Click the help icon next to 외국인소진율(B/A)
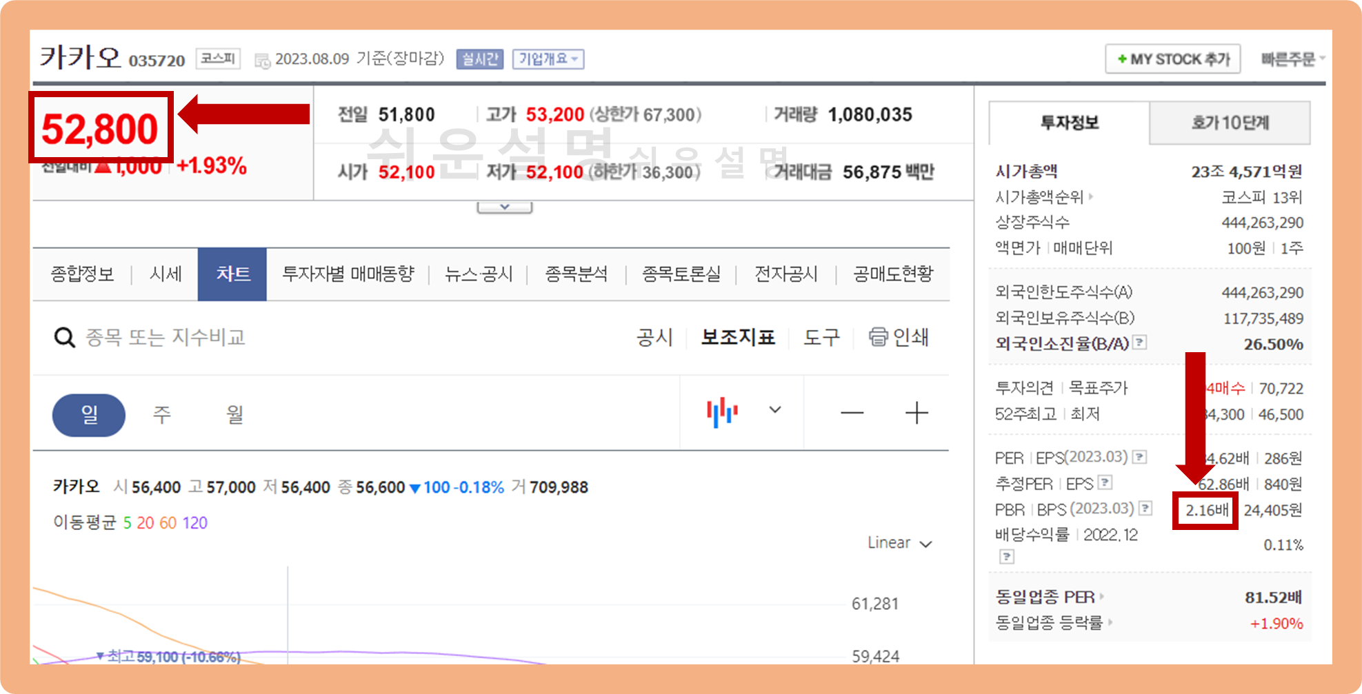Image resolution: width=1362 pixels, height=694 pixels. (x=1140, y=342)
